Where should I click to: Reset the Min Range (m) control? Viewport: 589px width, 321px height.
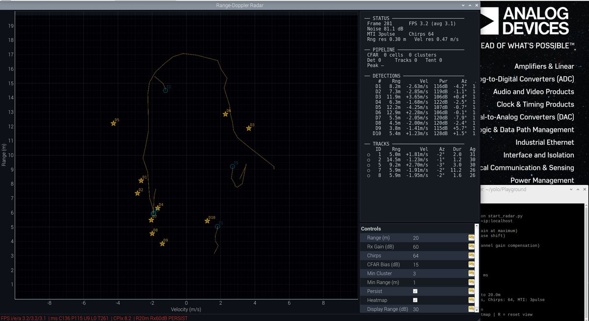coord(471,282)
